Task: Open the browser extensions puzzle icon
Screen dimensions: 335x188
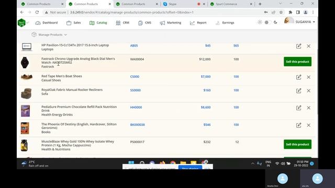Action: tap(290, 13)
